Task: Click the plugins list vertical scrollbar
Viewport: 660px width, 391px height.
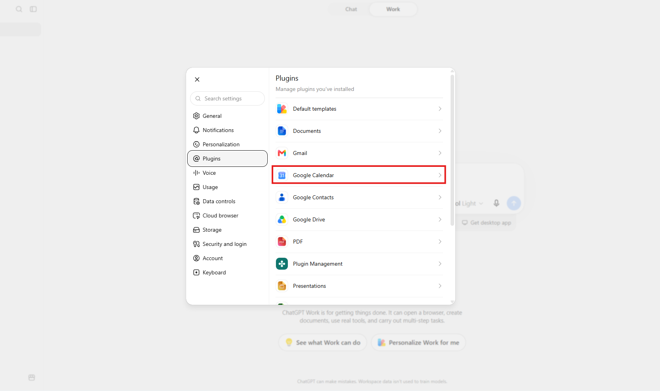Action: [x=452, y=150]
